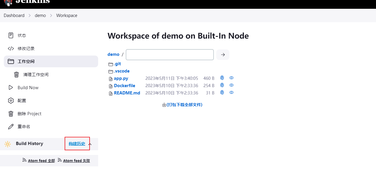376x188 pixels.
Task: Click the pencil icon for 重命名
Action: [x=11, y=127]
